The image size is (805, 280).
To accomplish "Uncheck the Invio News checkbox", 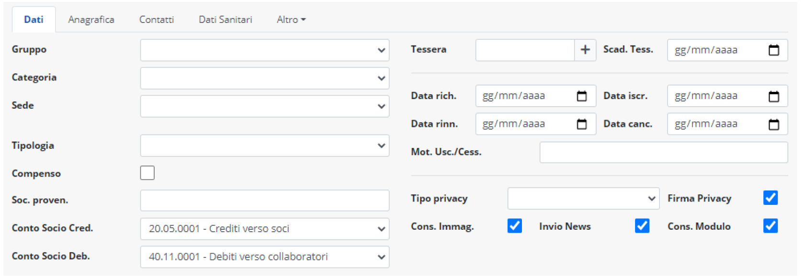I will click(642, 226).
